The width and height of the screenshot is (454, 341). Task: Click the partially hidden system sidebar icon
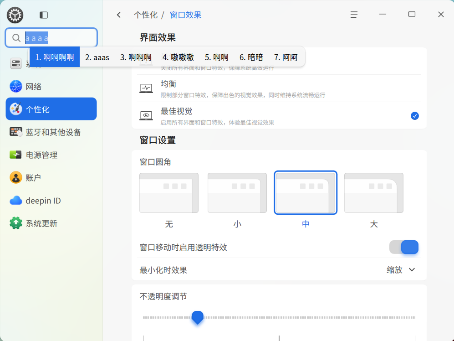pos(16,63)
